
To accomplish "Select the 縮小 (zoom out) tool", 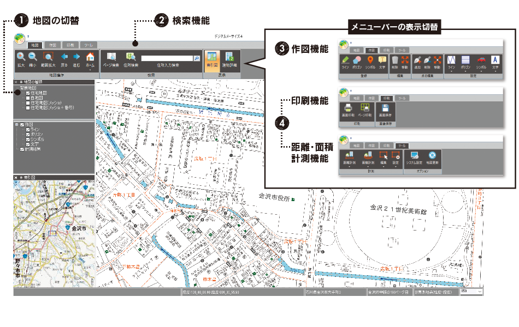I will click(33, 58).
